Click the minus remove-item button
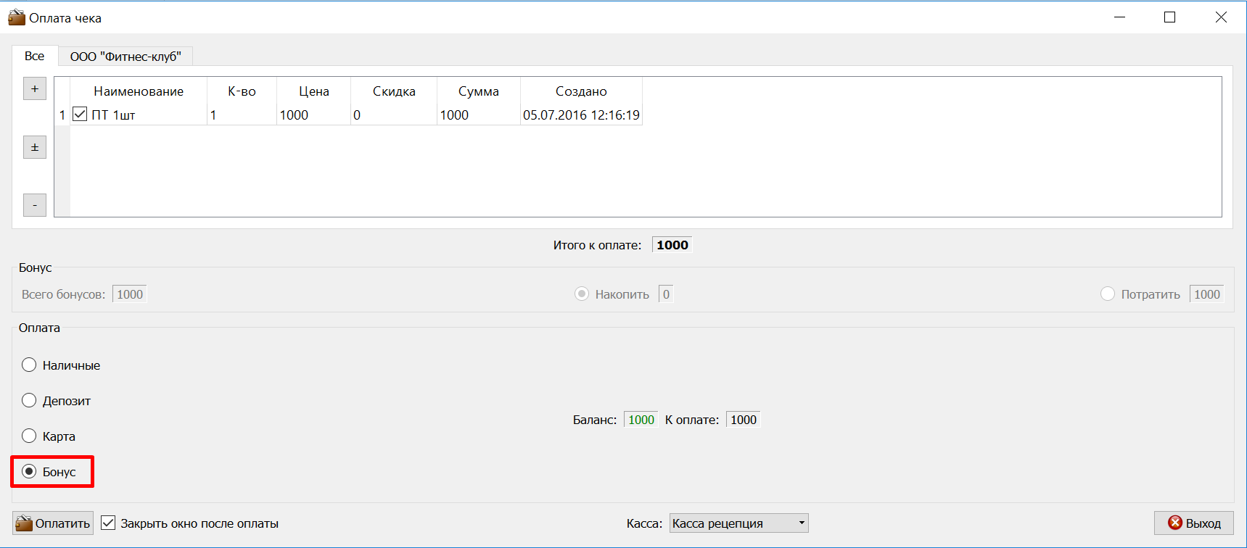 (x=35, y=205)
